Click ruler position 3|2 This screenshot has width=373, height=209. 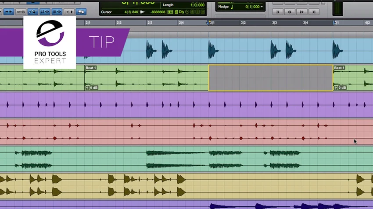pos(243,23)
